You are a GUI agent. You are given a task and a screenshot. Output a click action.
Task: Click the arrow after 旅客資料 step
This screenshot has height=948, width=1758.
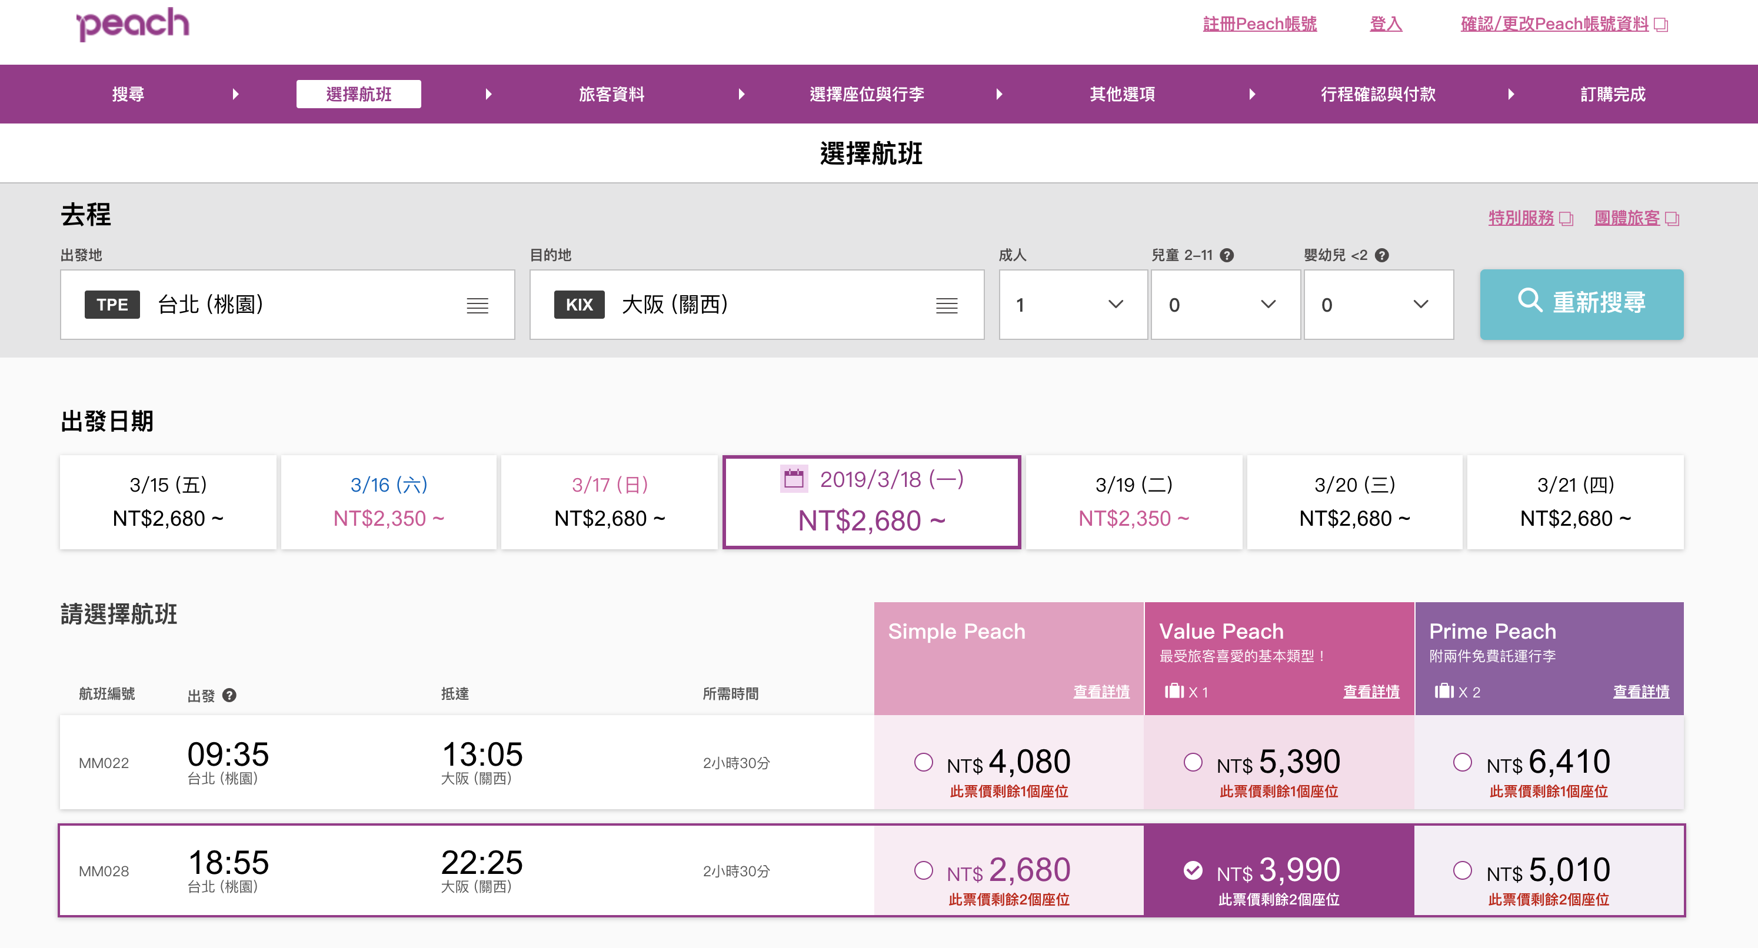(x=742, y=94)
